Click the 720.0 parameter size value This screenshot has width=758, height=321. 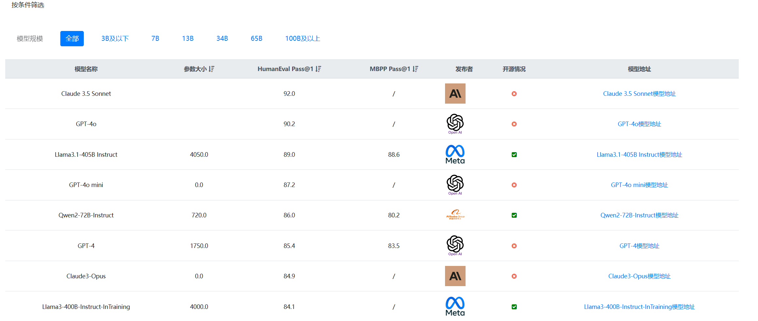pyautogui.click(x=199, y=215)
